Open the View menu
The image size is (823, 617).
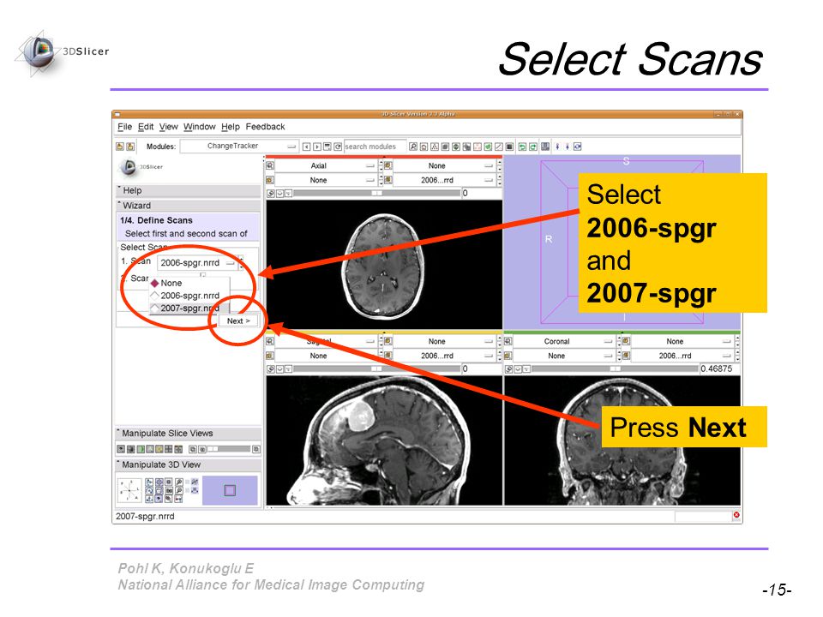tap(169, 127)
